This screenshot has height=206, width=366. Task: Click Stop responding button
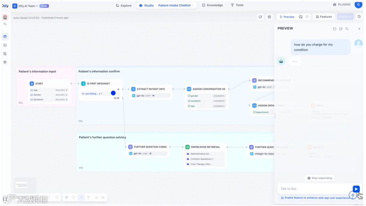click(320, 178)
